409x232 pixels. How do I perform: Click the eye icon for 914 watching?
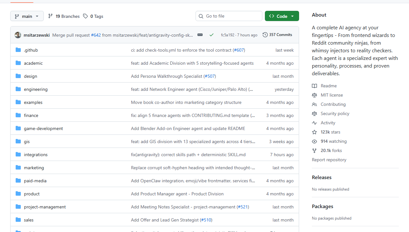coord(314,141)
